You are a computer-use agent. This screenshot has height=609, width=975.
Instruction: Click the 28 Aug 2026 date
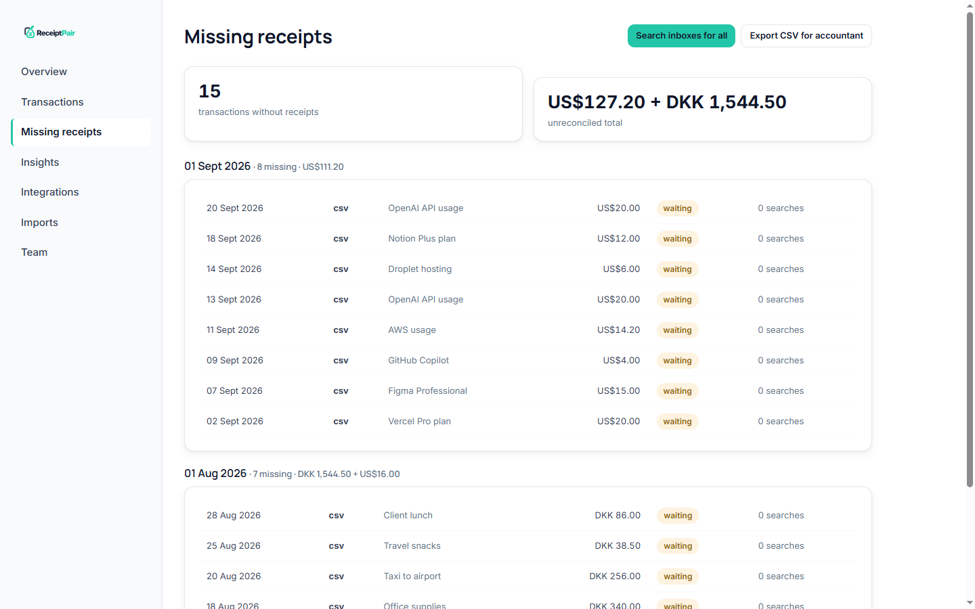[234, 516]
